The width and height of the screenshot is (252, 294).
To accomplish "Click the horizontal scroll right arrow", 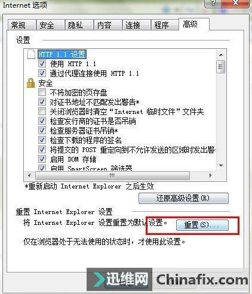I will pos(211,175).
